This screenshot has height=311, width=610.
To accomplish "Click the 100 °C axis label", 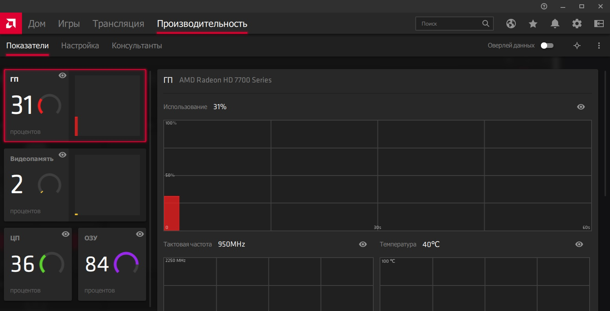I will [x=388, y=261].
